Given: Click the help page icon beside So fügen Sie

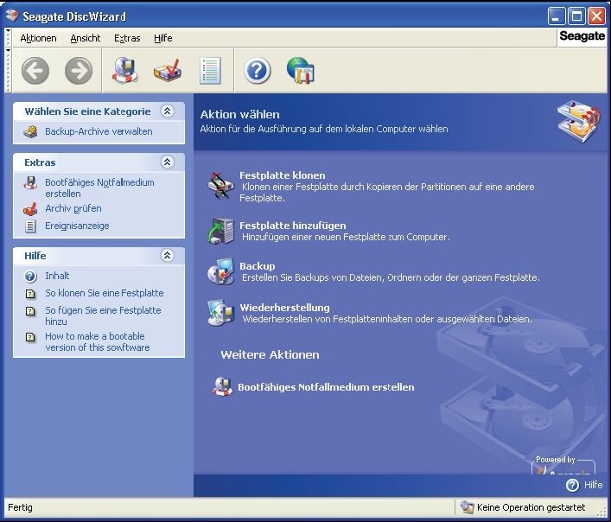Looking at the screenshot, I should click(x=30, y=311).
